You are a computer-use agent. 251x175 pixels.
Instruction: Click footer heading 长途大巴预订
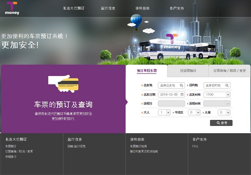(x=16, y=139)
